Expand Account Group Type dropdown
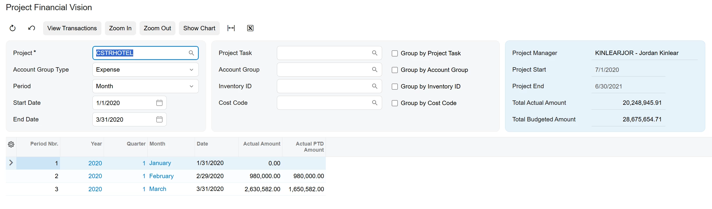This screenshot has height=209, width=712. coord(191,70)
